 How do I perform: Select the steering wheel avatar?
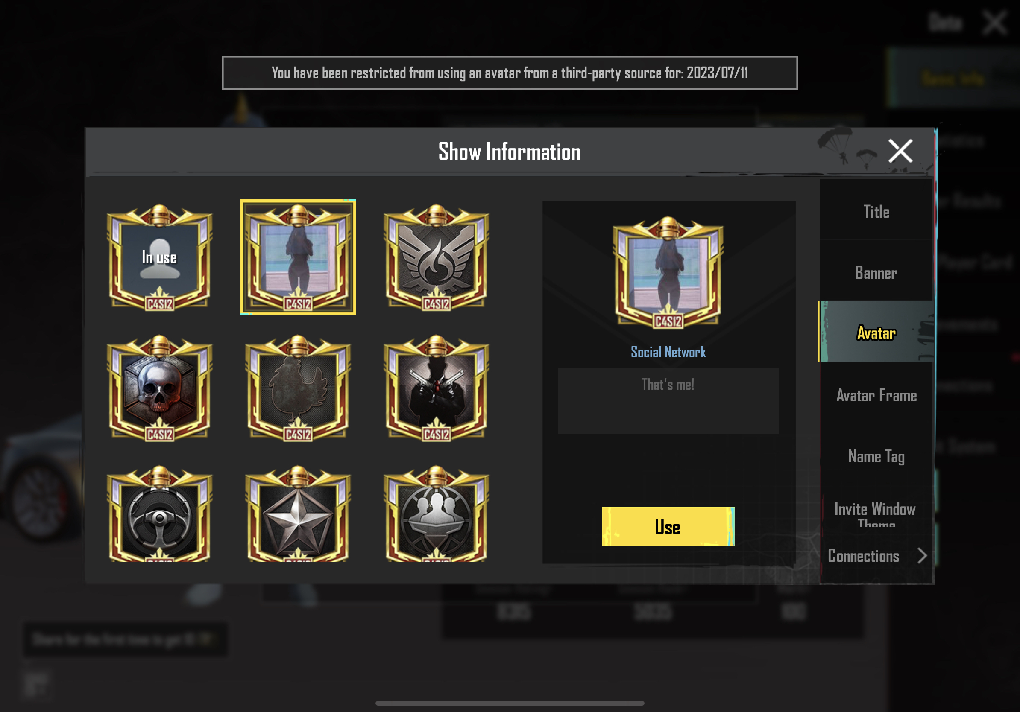159,514
